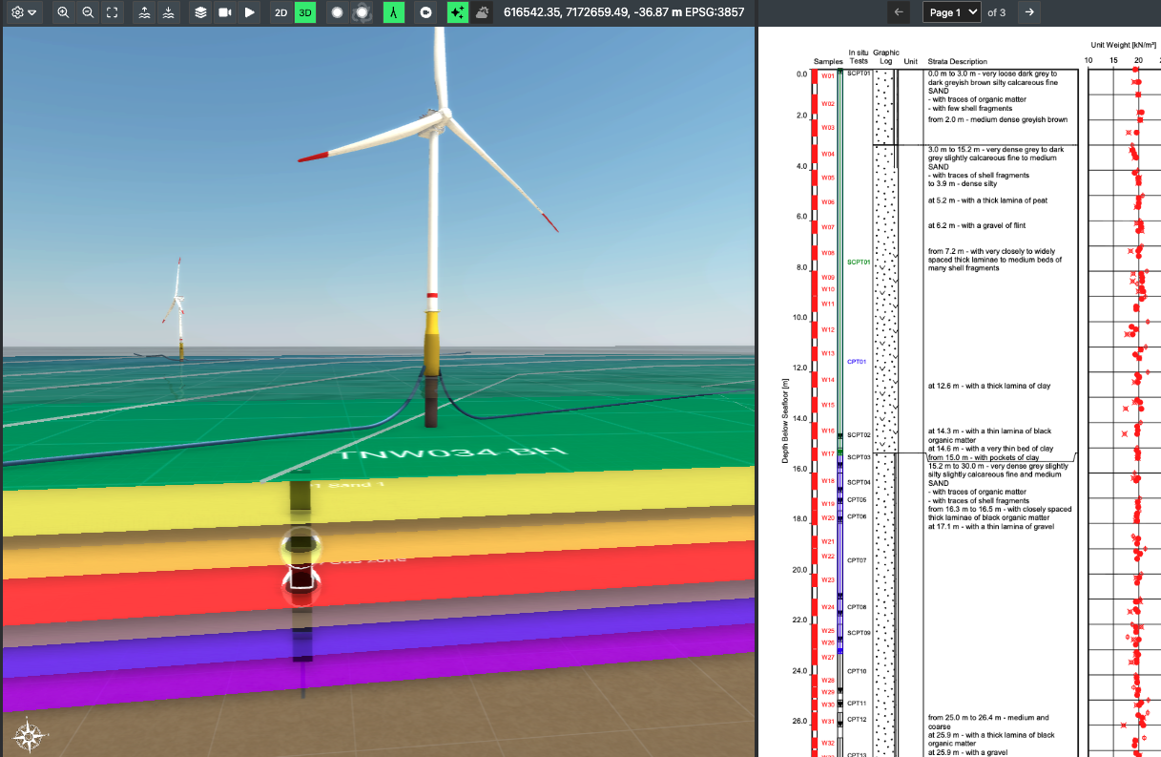Go to next borehole log page
This screenshot has width=1161, height=757.
click(1028, 12)
